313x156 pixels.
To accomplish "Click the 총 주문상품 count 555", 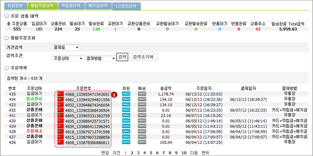I will [x=17, y=29].
